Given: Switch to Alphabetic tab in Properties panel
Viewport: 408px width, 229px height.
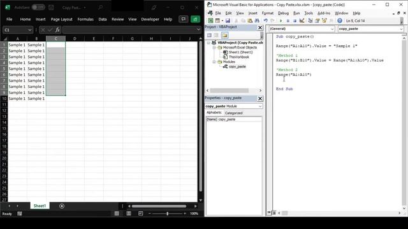Looking at the screenshot, I should (214, 113).
